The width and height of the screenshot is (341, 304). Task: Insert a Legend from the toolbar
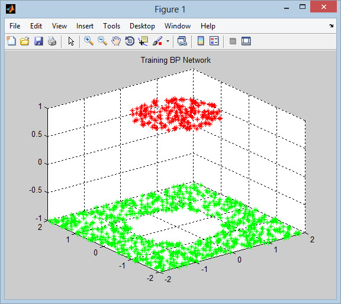point(214,41)
